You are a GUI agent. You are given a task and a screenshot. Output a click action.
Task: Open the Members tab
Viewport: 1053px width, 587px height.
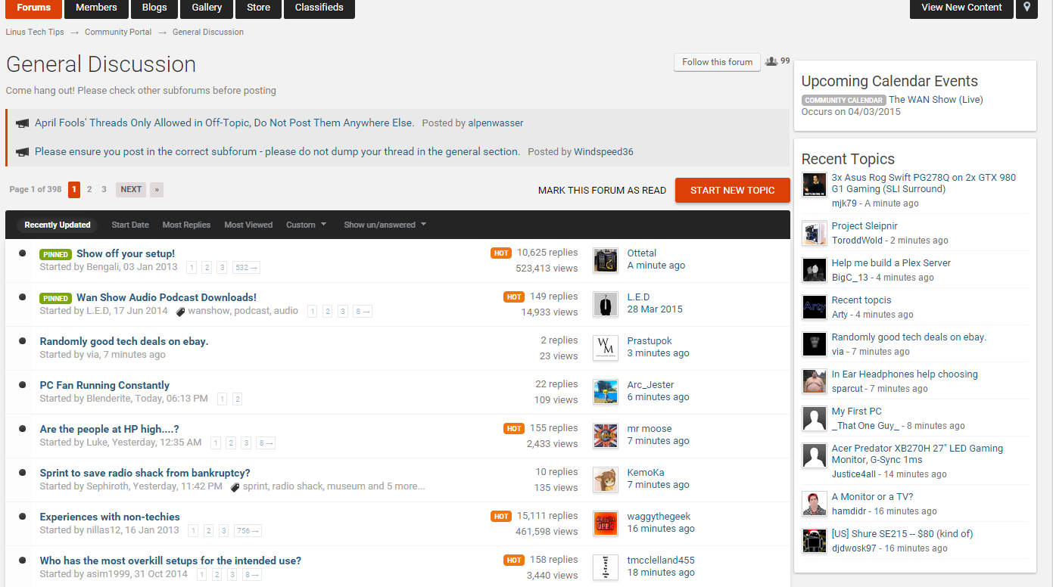pos(96,8)
